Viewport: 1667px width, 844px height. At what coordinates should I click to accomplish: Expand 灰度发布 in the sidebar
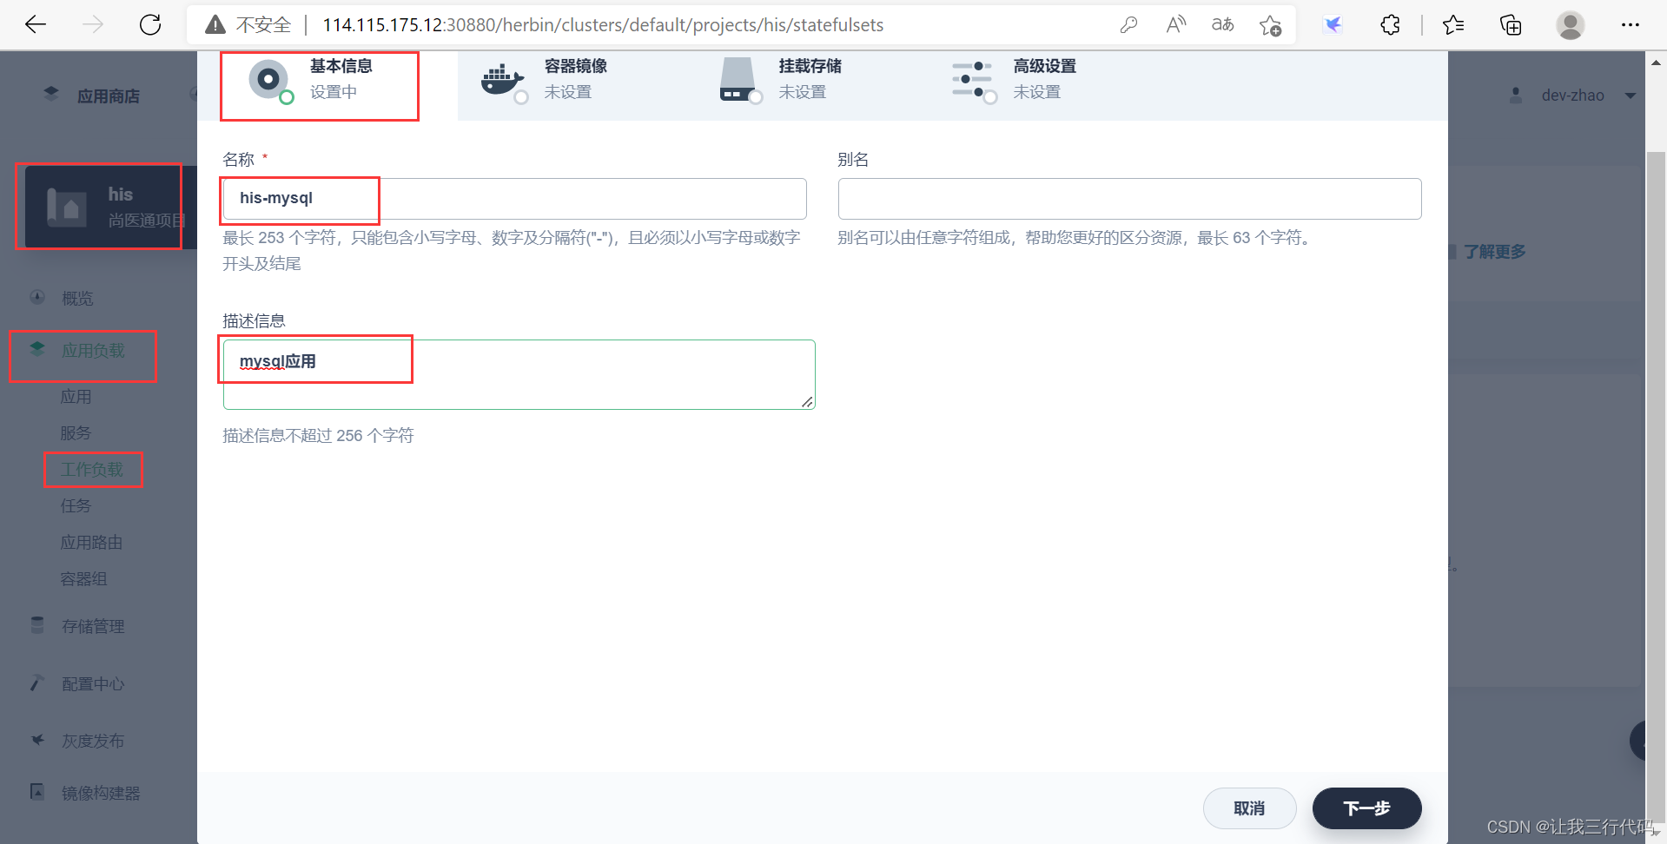coord(93,742)
